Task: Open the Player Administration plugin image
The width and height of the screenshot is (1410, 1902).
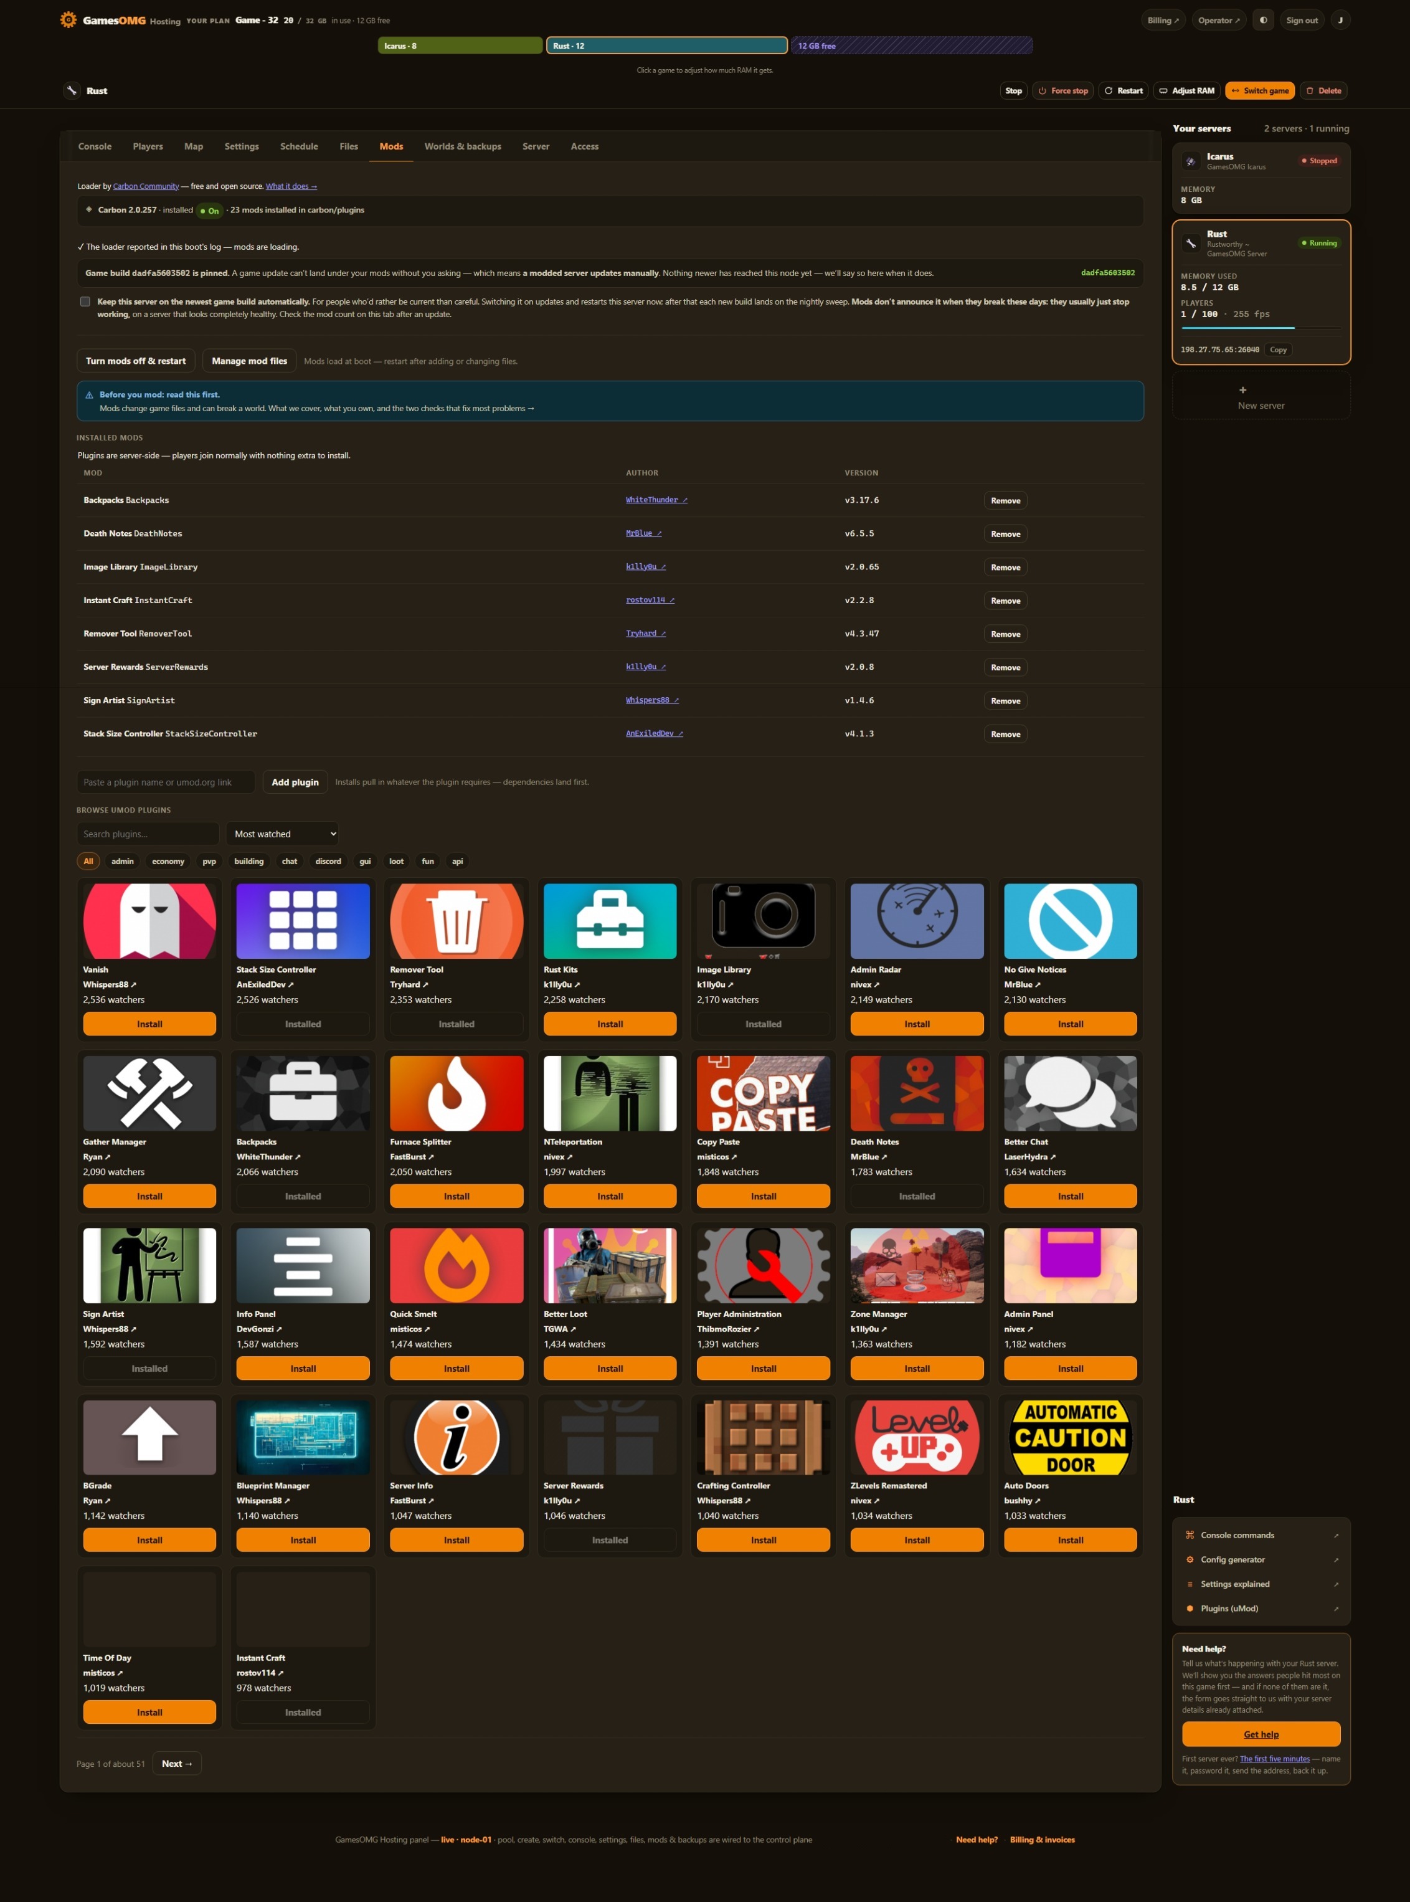Action: pos(763,1265)
